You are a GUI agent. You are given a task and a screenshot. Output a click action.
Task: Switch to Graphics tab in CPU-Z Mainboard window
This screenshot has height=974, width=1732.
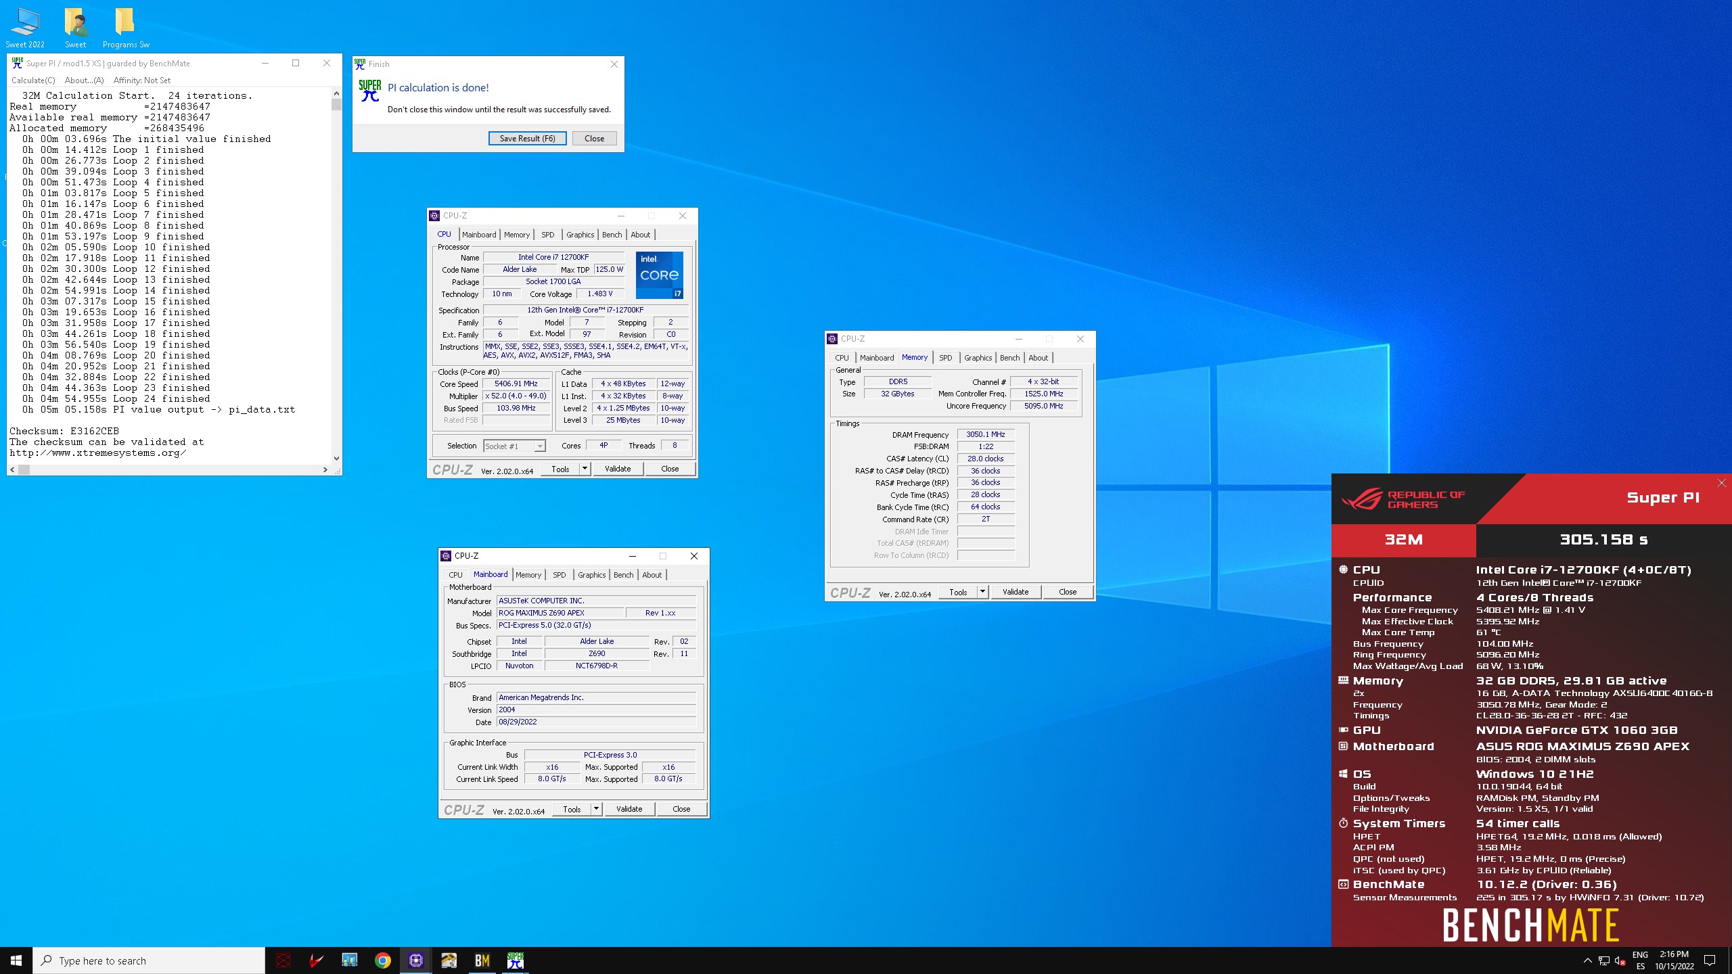592,575
